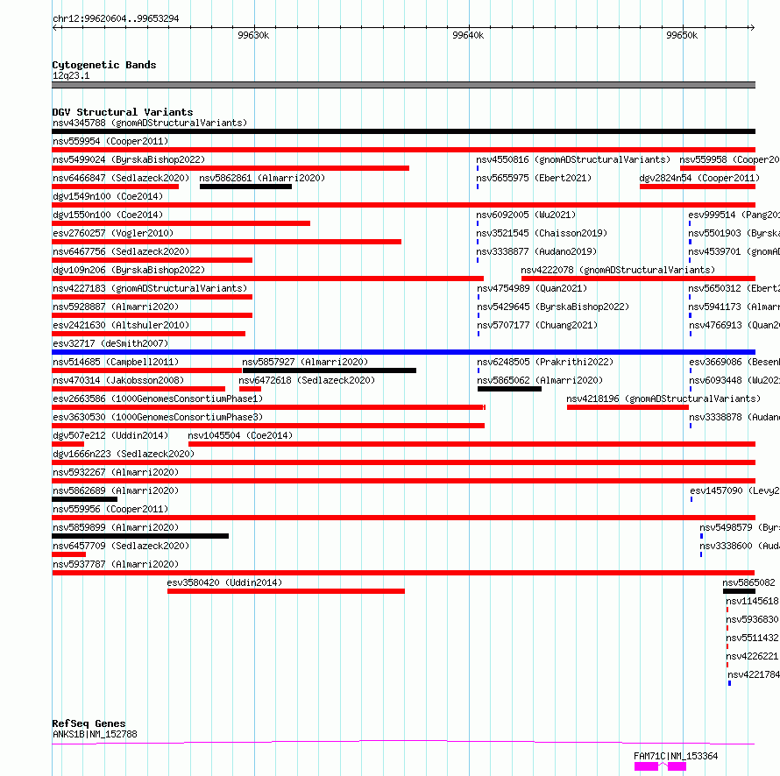Select dgv507e212 (Uddin2014) label
The image size is (780, 776).
click(110, 435)
